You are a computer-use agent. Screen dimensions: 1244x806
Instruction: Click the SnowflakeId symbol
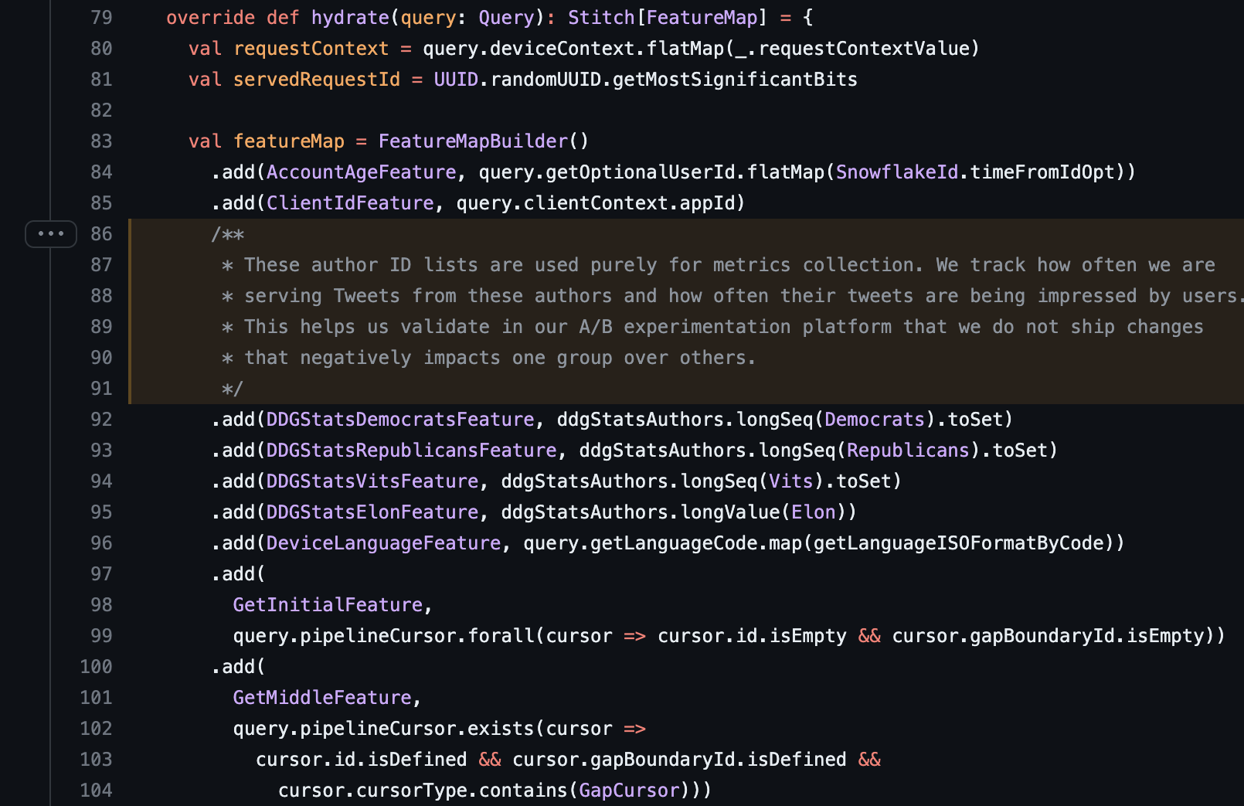[x=896, y=172]
